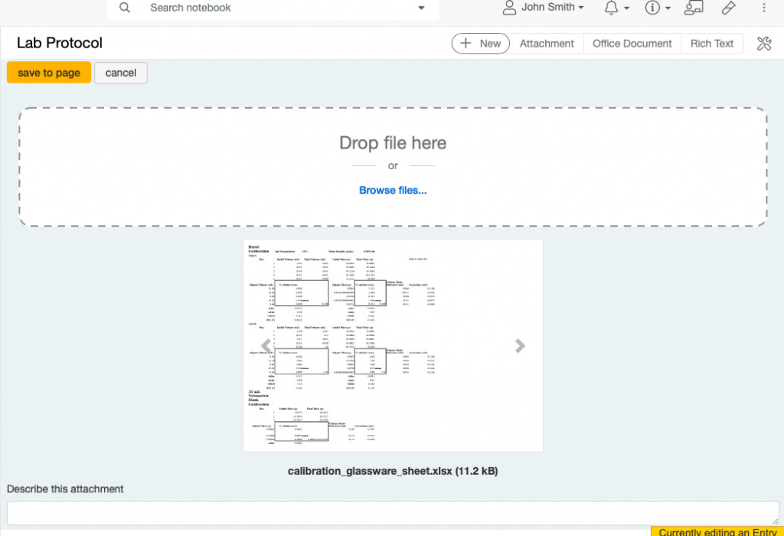Viewport: 784px width, 536px height.
Task: Show next preview page arrow
Action: (520, 345)
